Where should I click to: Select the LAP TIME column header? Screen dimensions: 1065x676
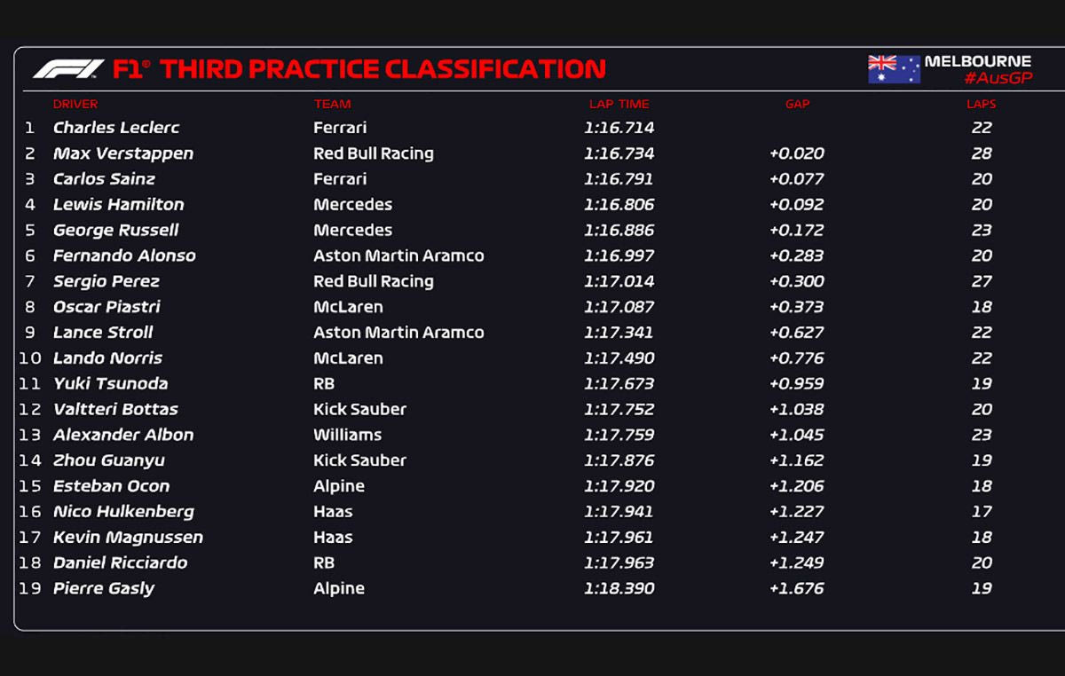pos(619,104)
